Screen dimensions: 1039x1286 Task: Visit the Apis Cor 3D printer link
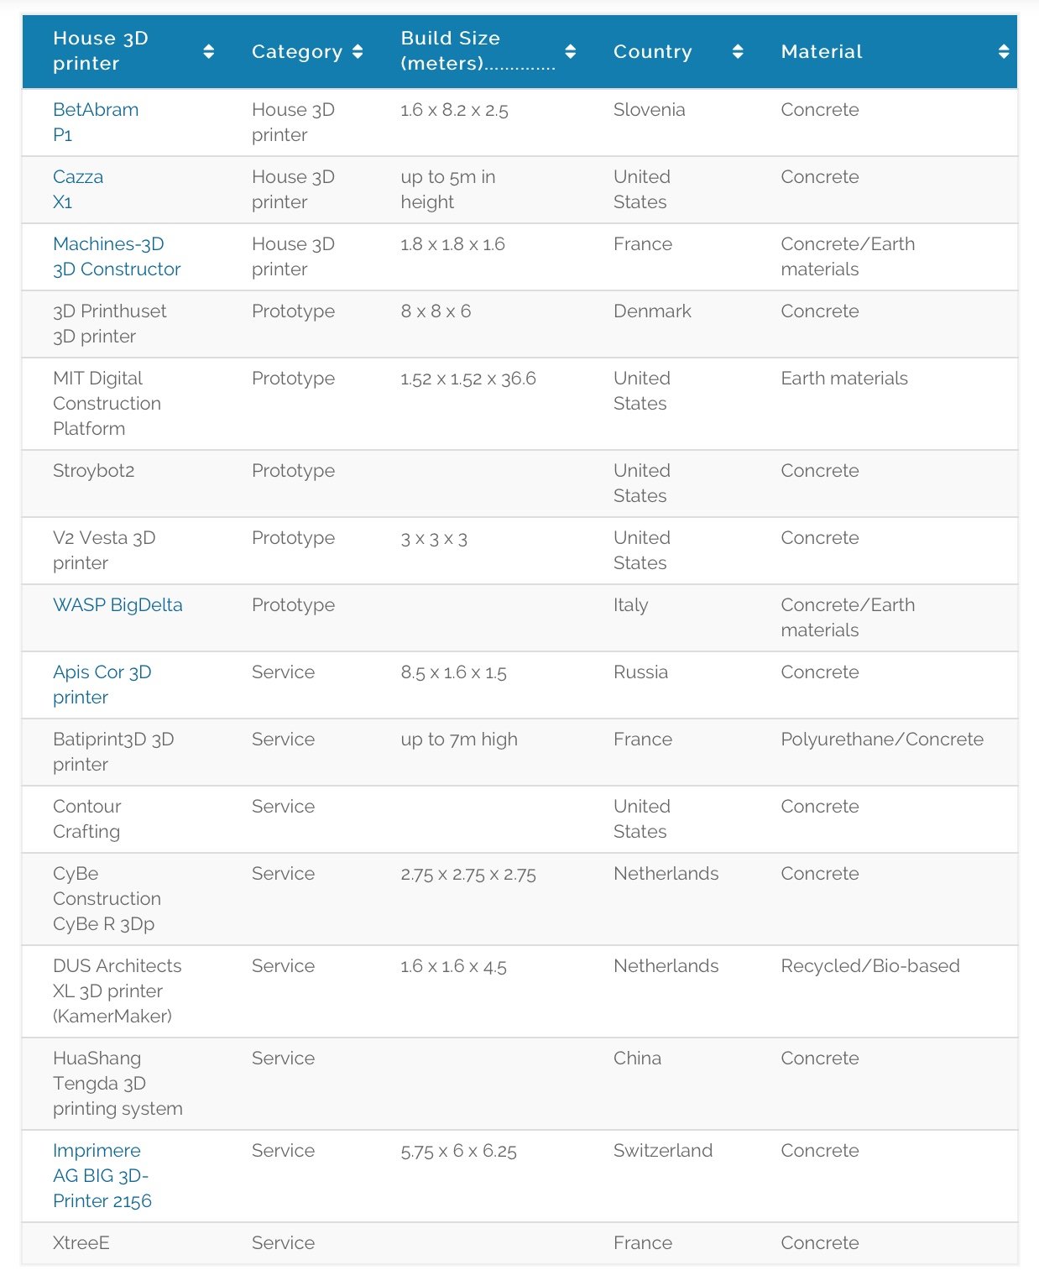pos(102,685)
